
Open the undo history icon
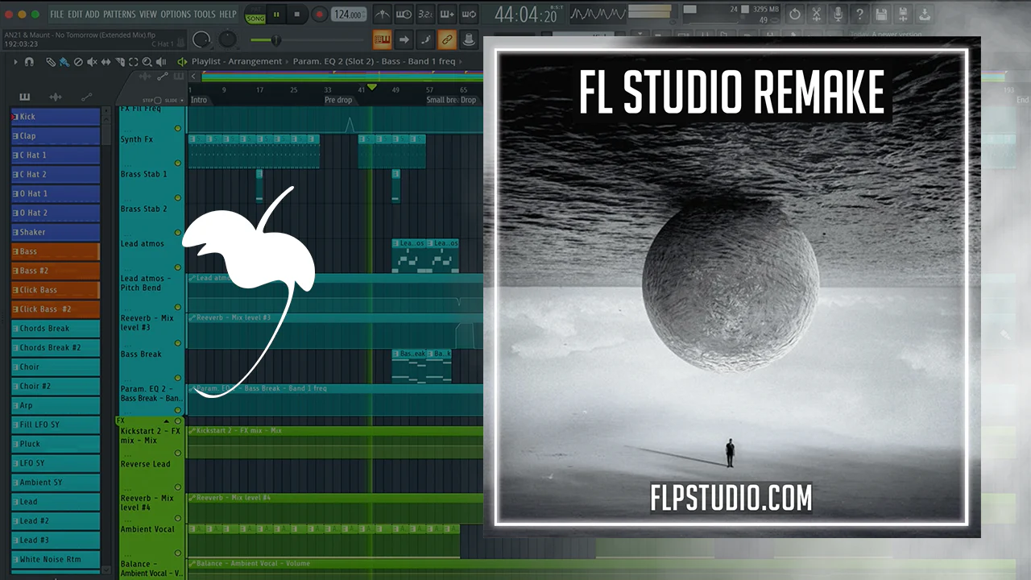pos(795,14)
